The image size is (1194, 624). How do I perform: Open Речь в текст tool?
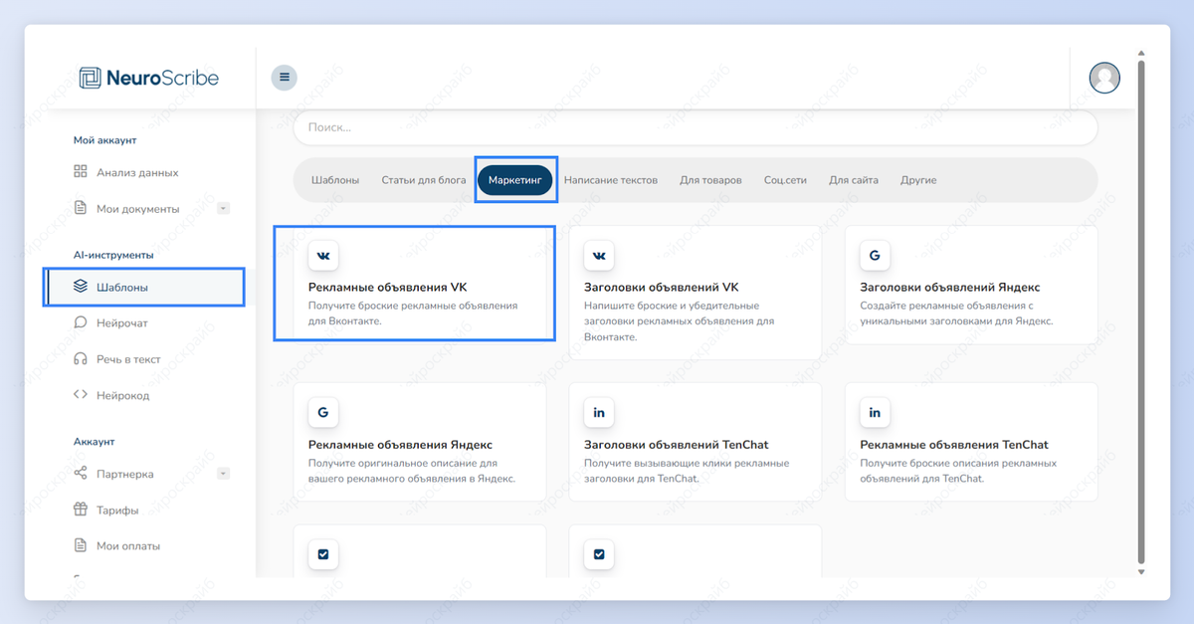pyautogui.click(x=128, y=359)
